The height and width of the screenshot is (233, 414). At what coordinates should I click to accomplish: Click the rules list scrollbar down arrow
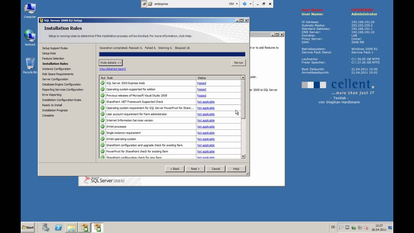[x=243, y=156]
